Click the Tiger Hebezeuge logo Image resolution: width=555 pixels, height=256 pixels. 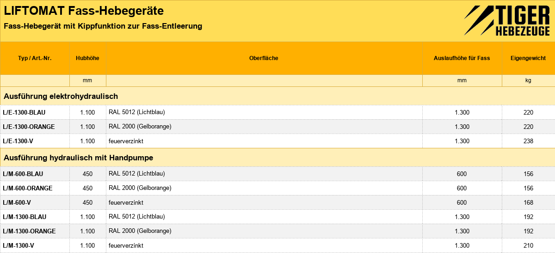pyautogui.click(x=507, y=21)
